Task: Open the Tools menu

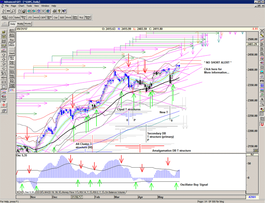Action: tap(29, 6)
